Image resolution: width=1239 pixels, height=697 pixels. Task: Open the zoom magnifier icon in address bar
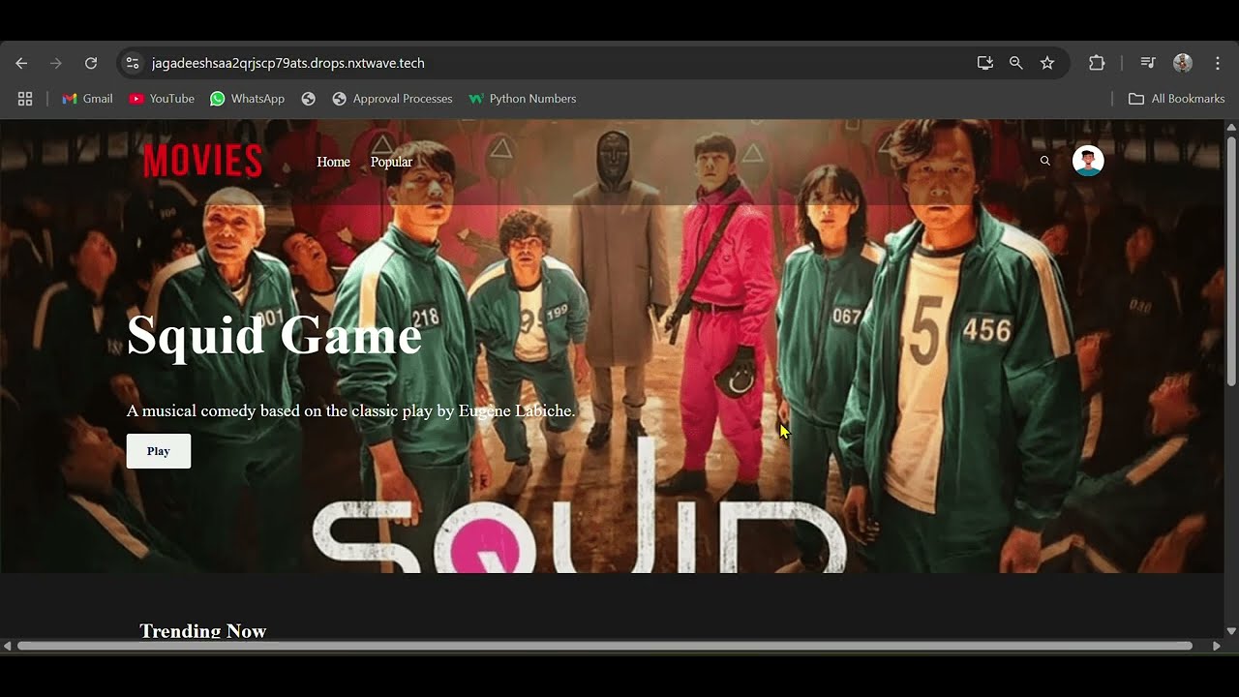(x=1016, y=63)
